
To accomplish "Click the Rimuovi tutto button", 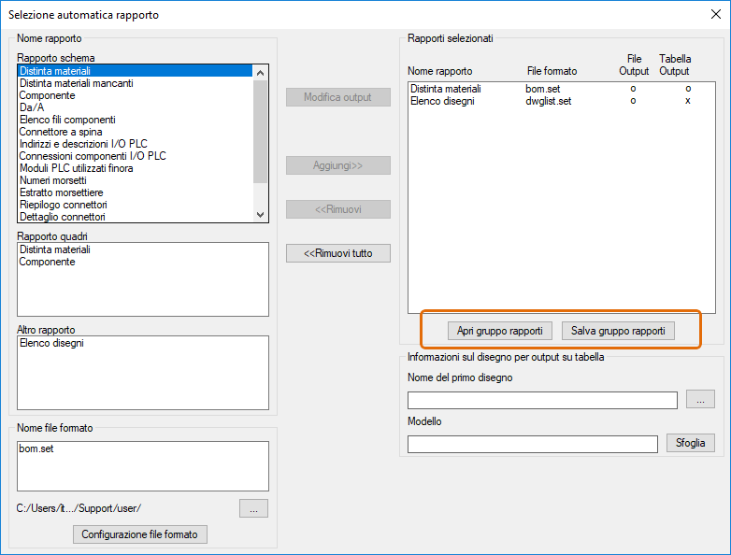I will [337, 253].
